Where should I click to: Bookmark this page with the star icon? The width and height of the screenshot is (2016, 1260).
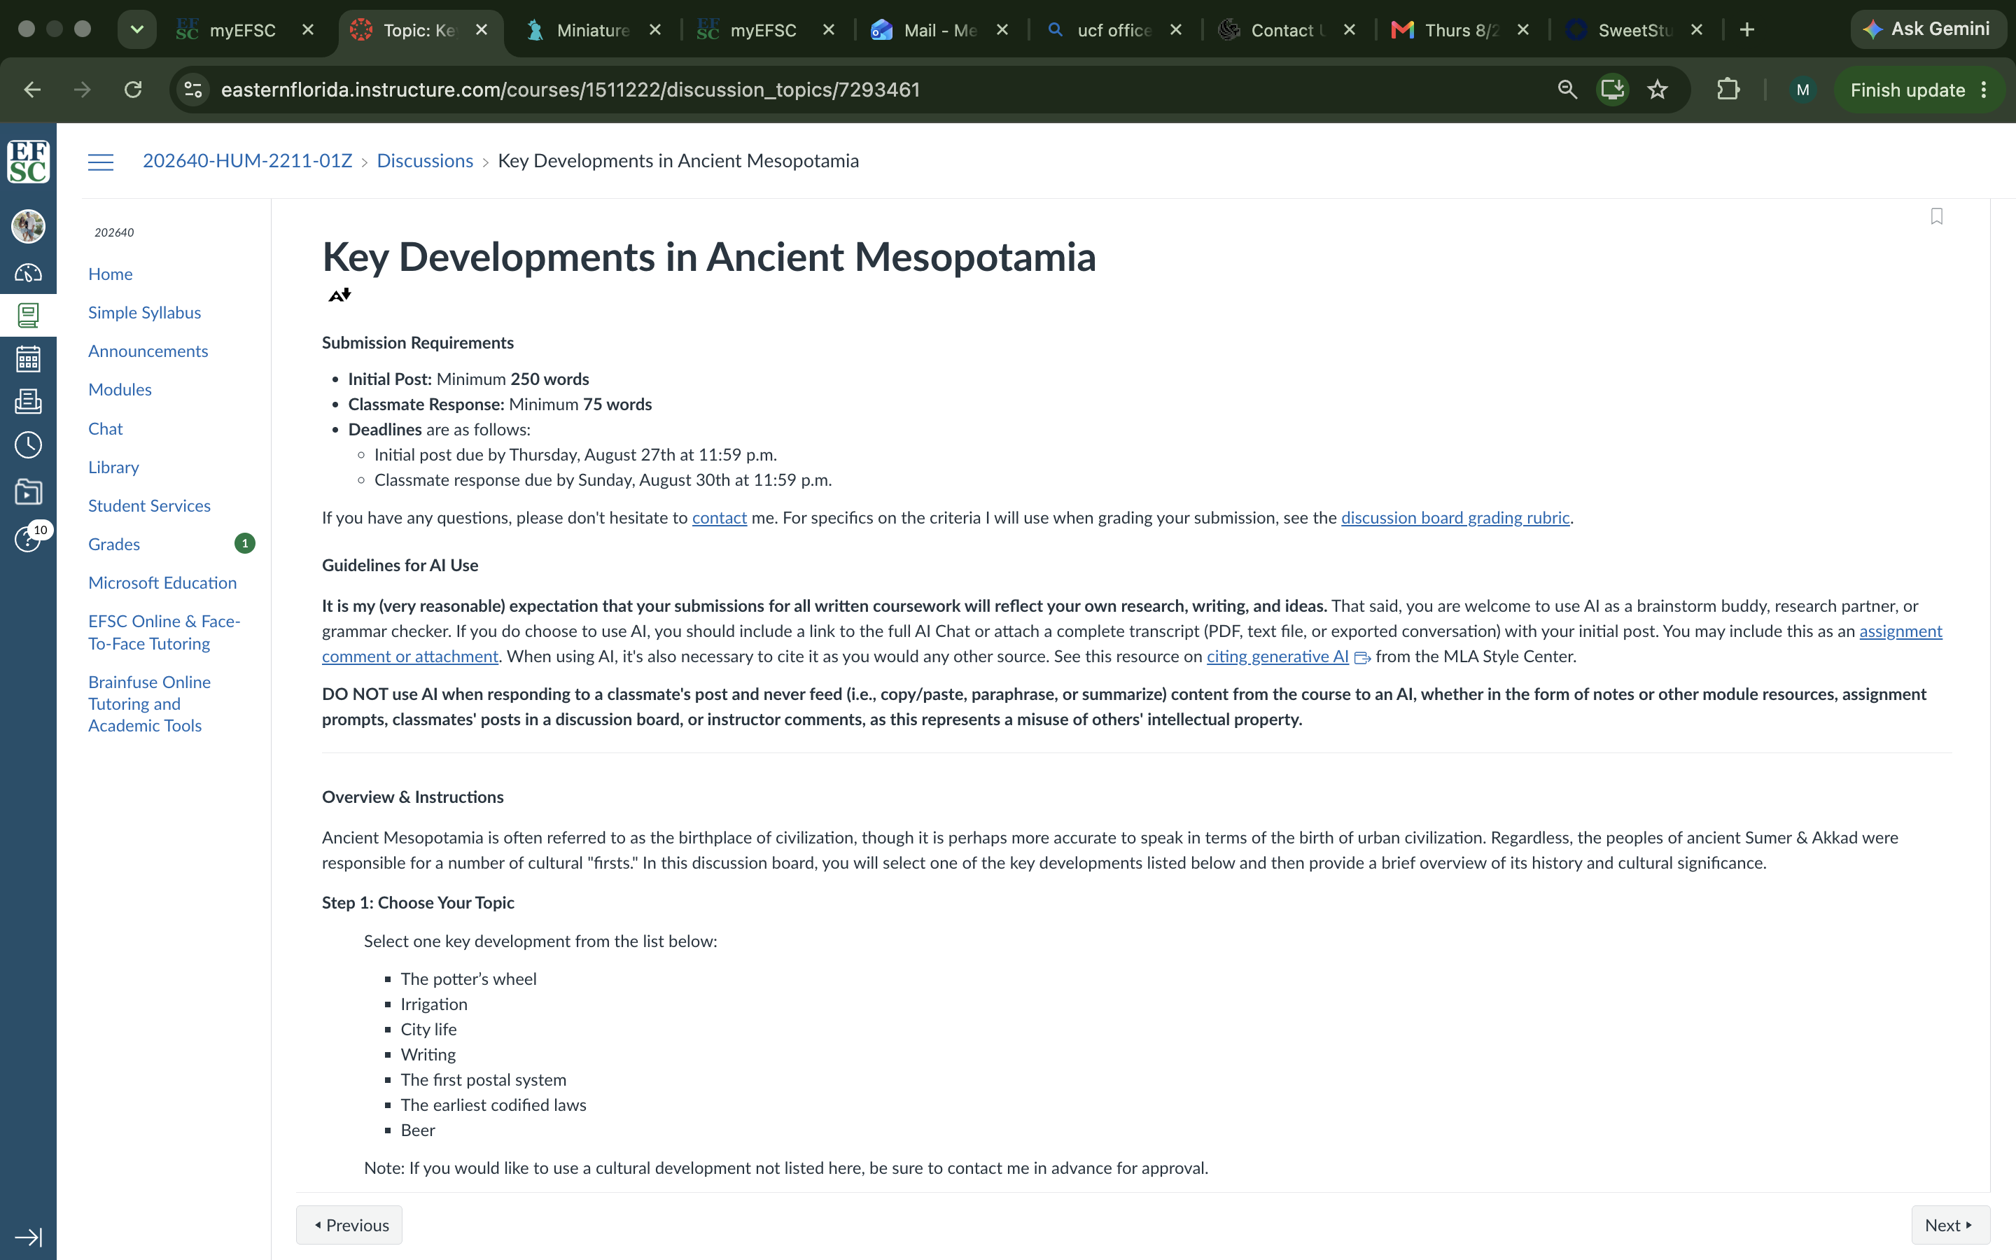[x=1657, y=90]
